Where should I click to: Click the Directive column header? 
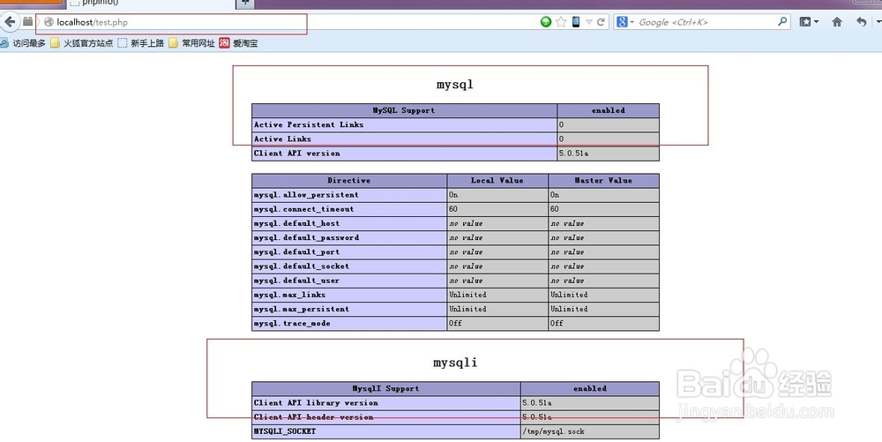click(x=348, y=181)
